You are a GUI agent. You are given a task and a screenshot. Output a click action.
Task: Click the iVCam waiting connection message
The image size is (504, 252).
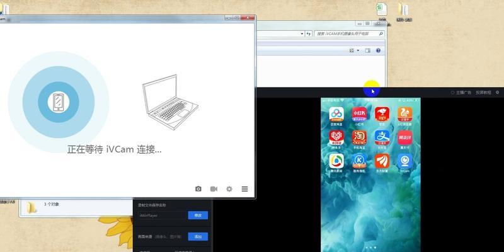coord(115,149)
